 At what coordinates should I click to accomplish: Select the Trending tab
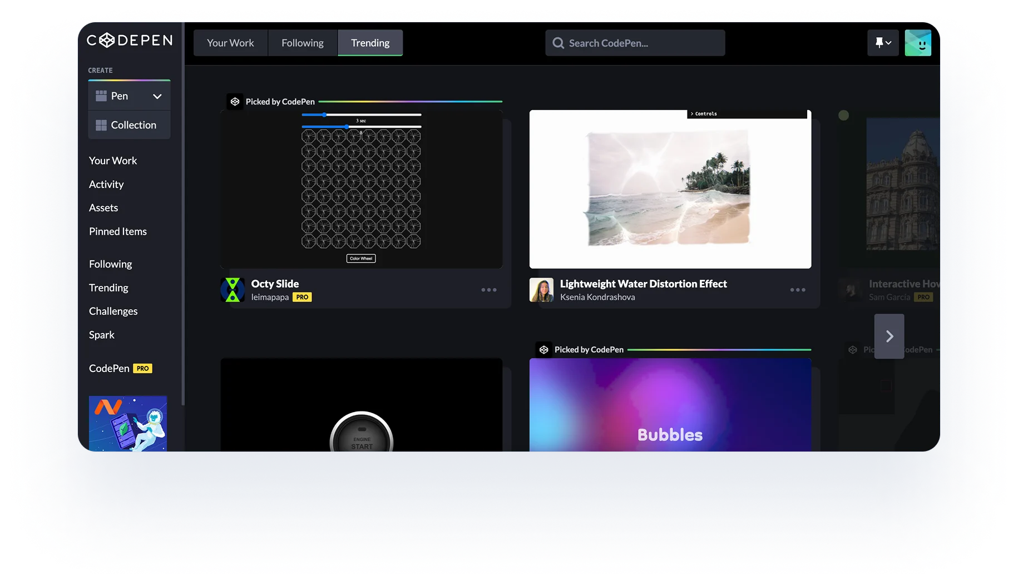(x=370, y=43)
